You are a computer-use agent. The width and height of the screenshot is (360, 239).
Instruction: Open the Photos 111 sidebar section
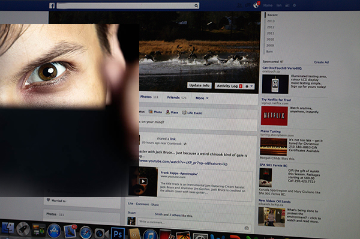[x=55, y=214]
